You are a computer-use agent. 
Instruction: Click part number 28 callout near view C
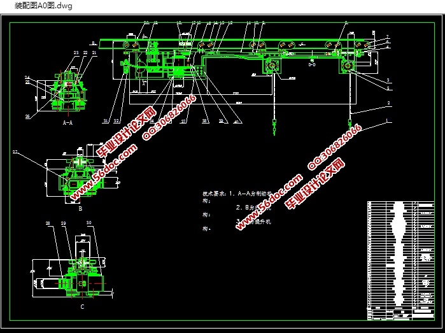coord(48,223)
